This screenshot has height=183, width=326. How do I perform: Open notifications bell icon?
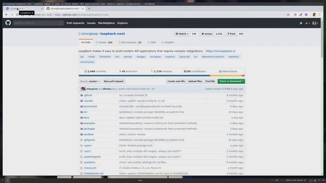coord(301,23)
